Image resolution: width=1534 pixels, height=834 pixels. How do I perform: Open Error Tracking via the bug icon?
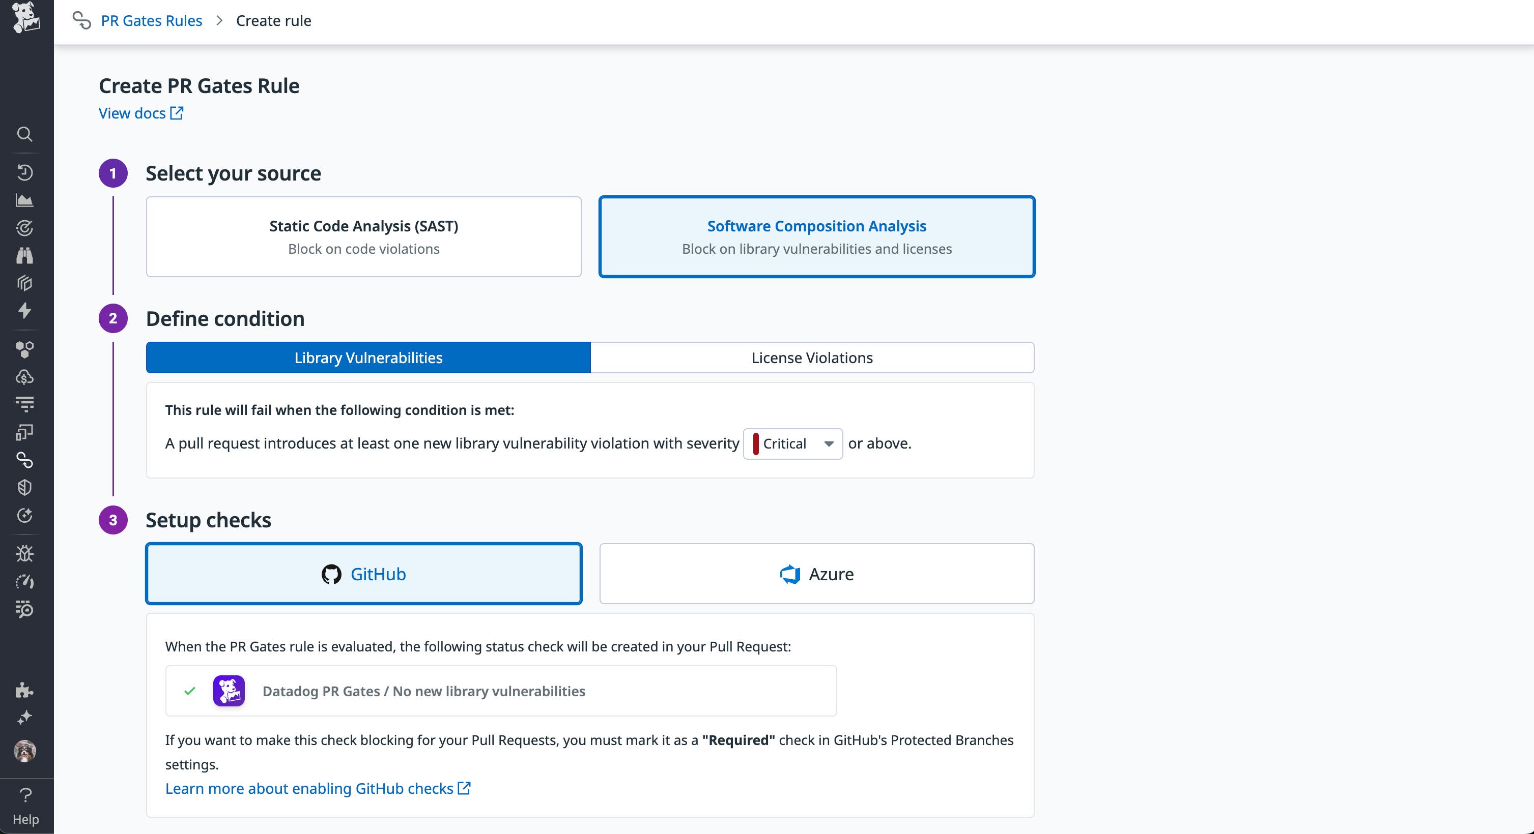[25, 553]
